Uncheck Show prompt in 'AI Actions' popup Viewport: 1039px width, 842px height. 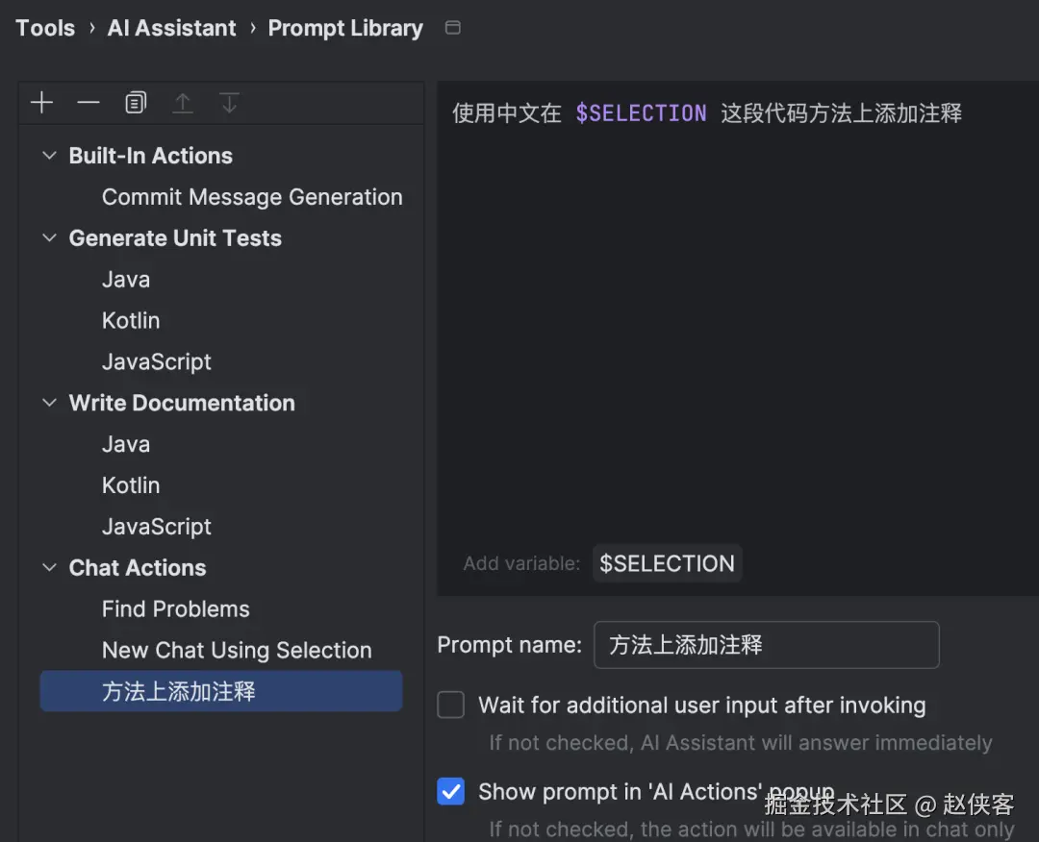[451, 792]
